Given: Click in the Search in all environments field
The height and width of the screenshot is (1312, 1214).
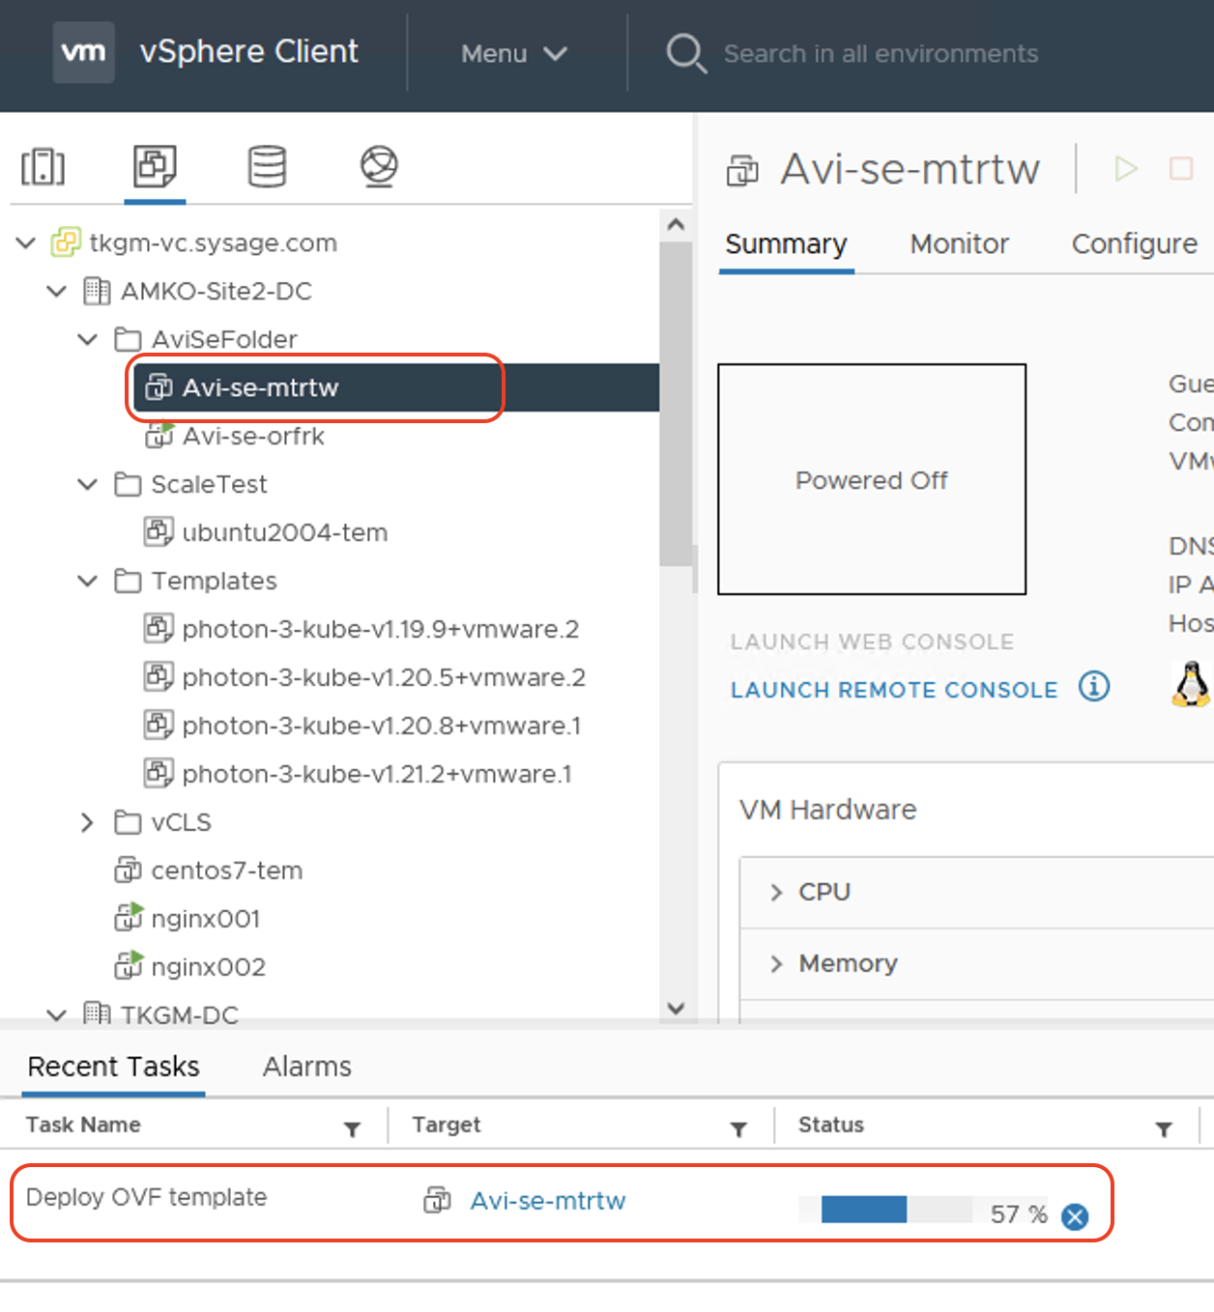Looking at the screenshot, I should tap(881, 53).
